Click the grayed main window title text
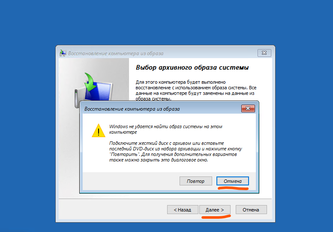Viewport: 333px width, 232px height. point(116,53)
